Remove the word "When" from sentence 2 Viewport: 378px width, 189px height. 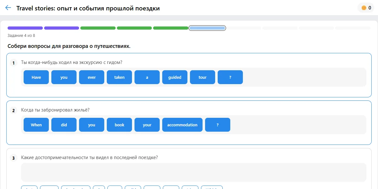click(x=36, y=125)
